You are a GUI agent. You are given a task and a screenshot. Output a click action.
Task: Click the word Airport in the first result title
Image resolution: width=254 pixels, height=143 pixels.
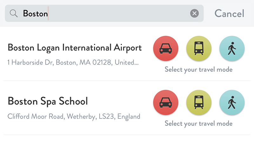click(128, 48)
